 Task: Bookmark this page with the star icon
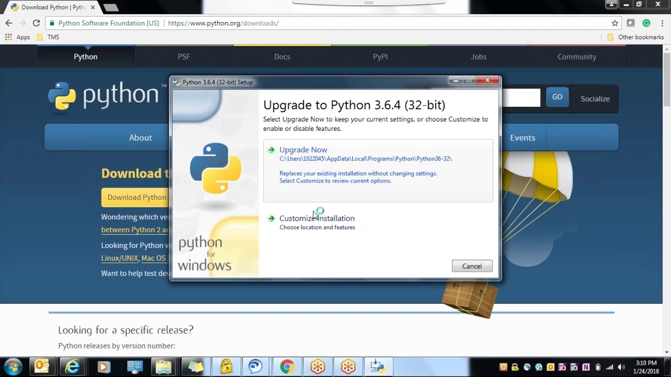(x=615, y=23)
